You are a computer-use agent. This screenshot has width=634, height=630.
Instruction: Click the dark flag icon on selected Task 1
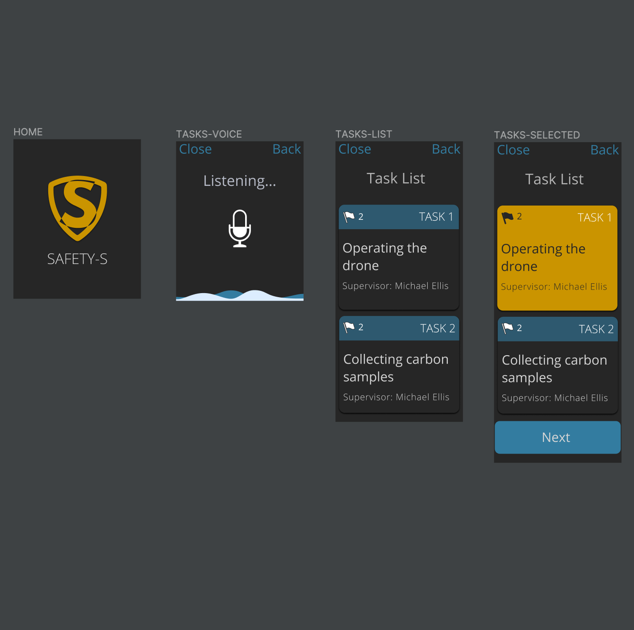(x=508, y=218)
